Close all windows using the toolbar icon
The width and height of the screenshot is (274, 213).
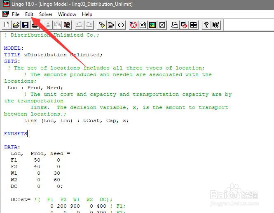pyautogui.click(x=184, y=25)
